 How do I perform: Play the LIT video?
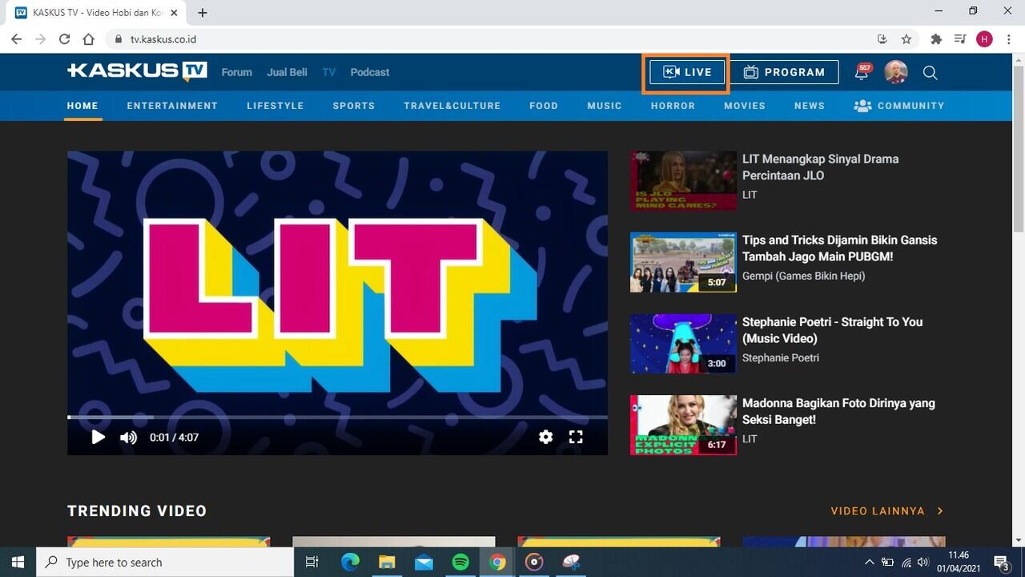point(98,437)
